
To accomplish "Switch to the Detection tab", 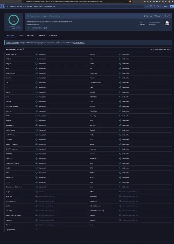I will click(10, 36).
